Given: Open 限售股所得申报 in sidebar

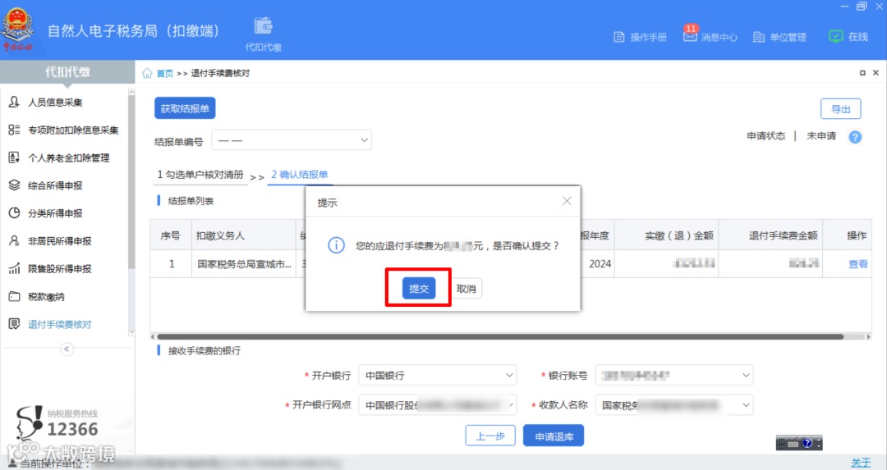Looking at the screenshot, I should [59, 268].
